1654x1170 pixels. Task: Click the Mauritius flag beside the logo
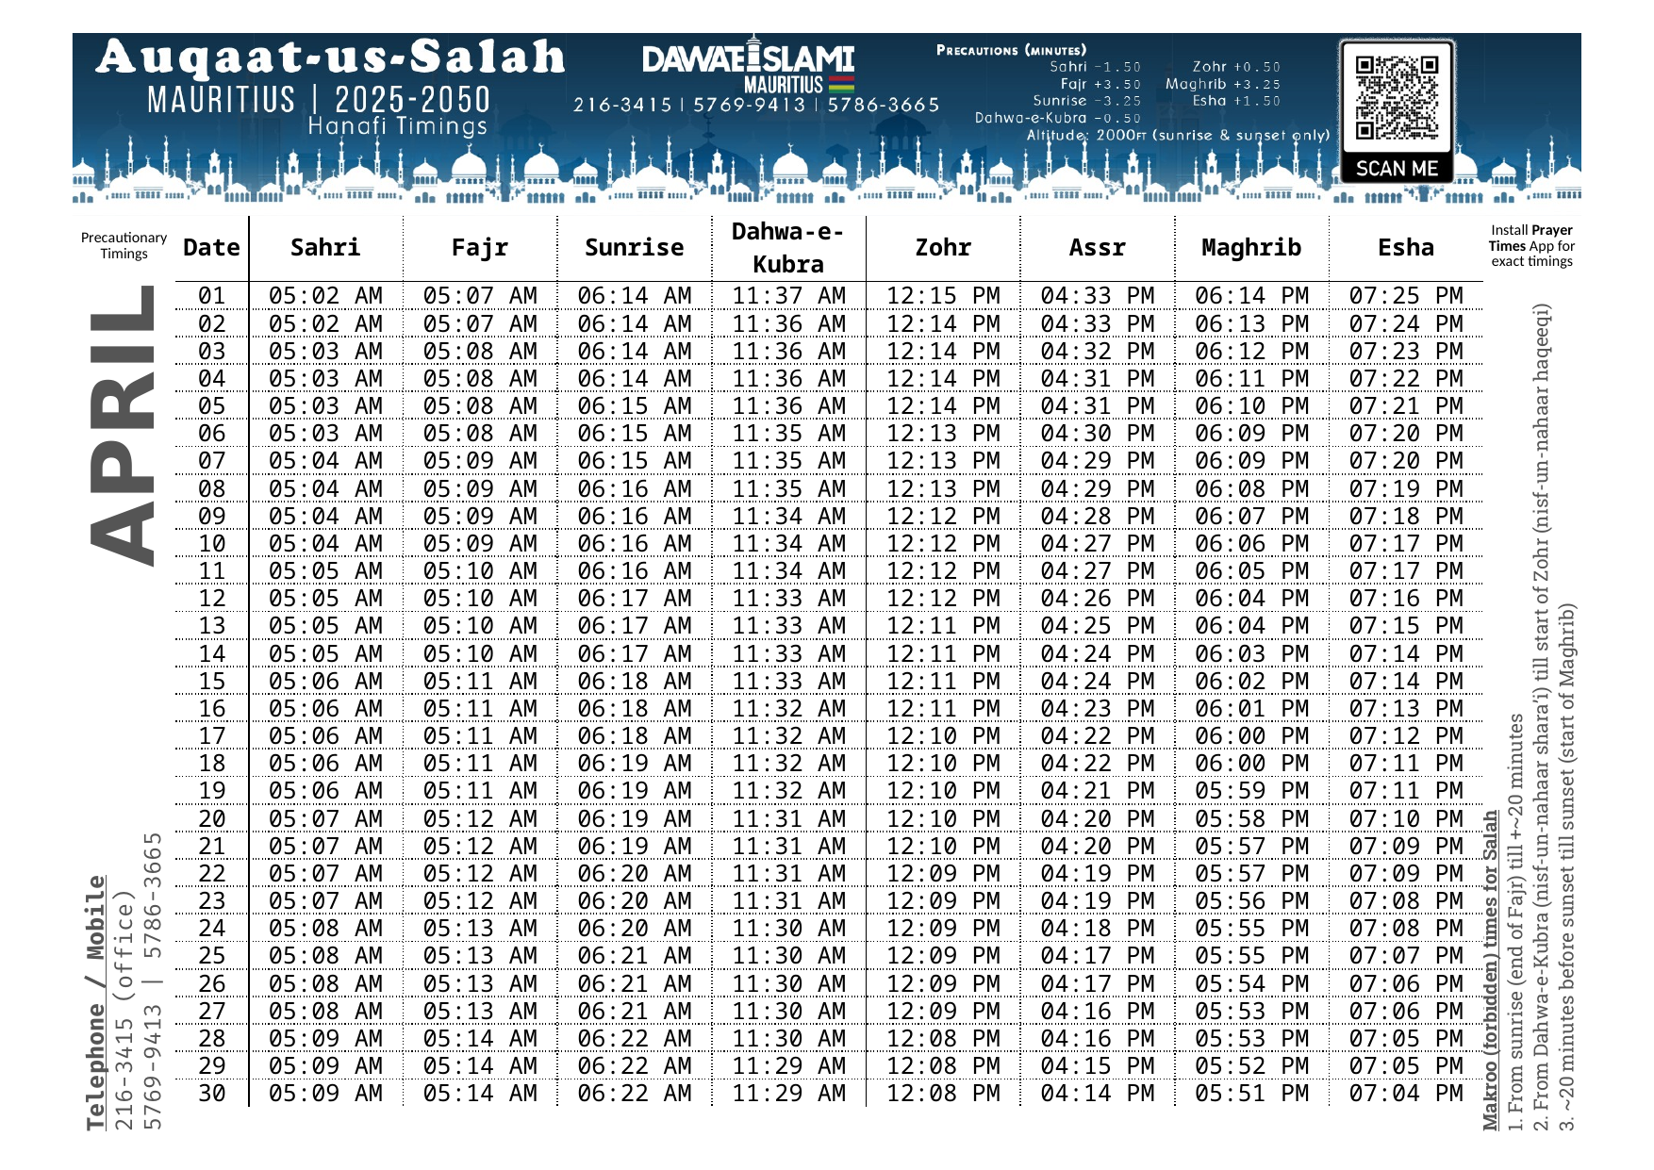[841, 84]
